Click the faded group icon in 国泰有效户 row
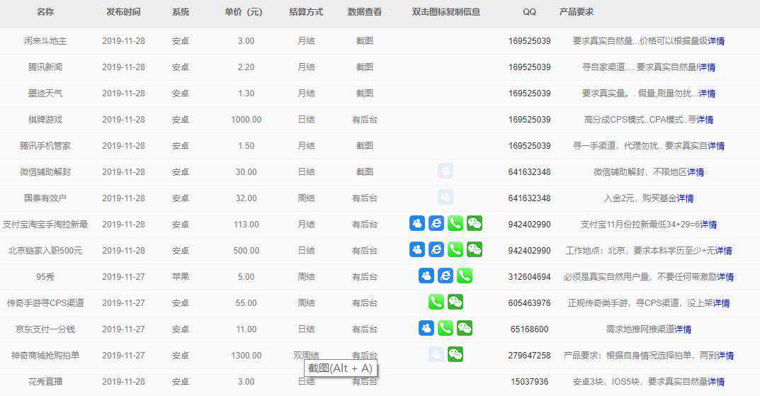This screenshot has width=760, height=396. pyautogui.click(x=446, y=198)
